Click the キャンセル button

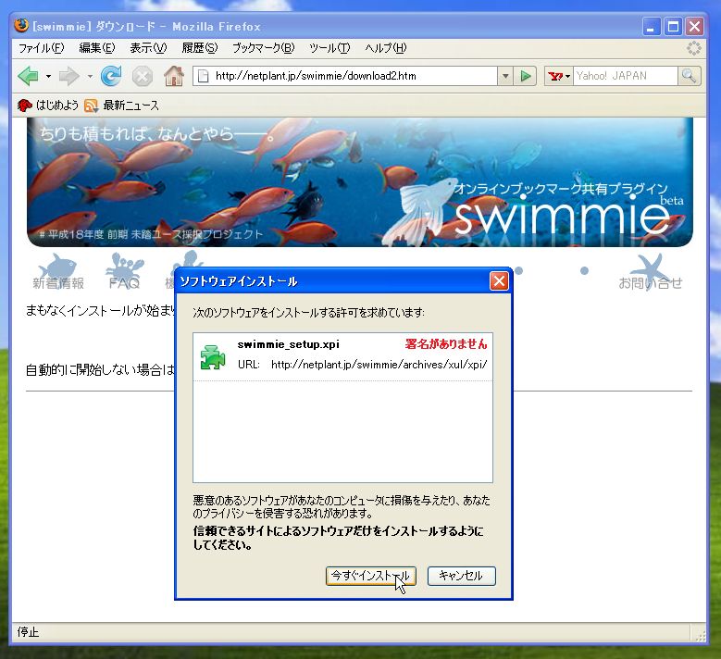(x=461, y=576)
